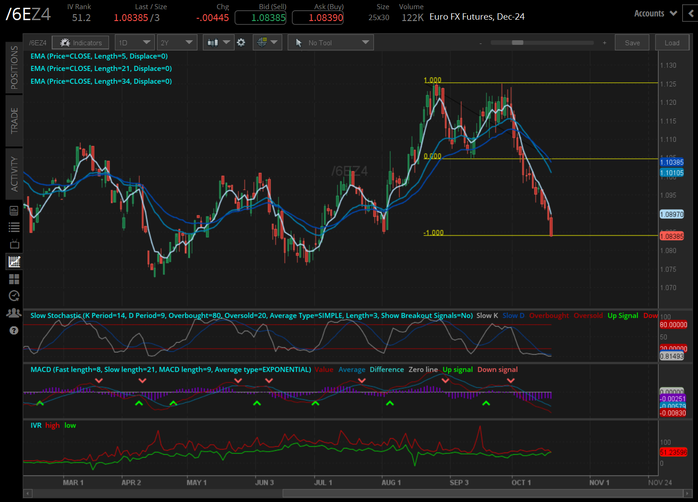Open the Indicators studies panel
The height and width of the screenshot is (502, 698).
(81, 43)
